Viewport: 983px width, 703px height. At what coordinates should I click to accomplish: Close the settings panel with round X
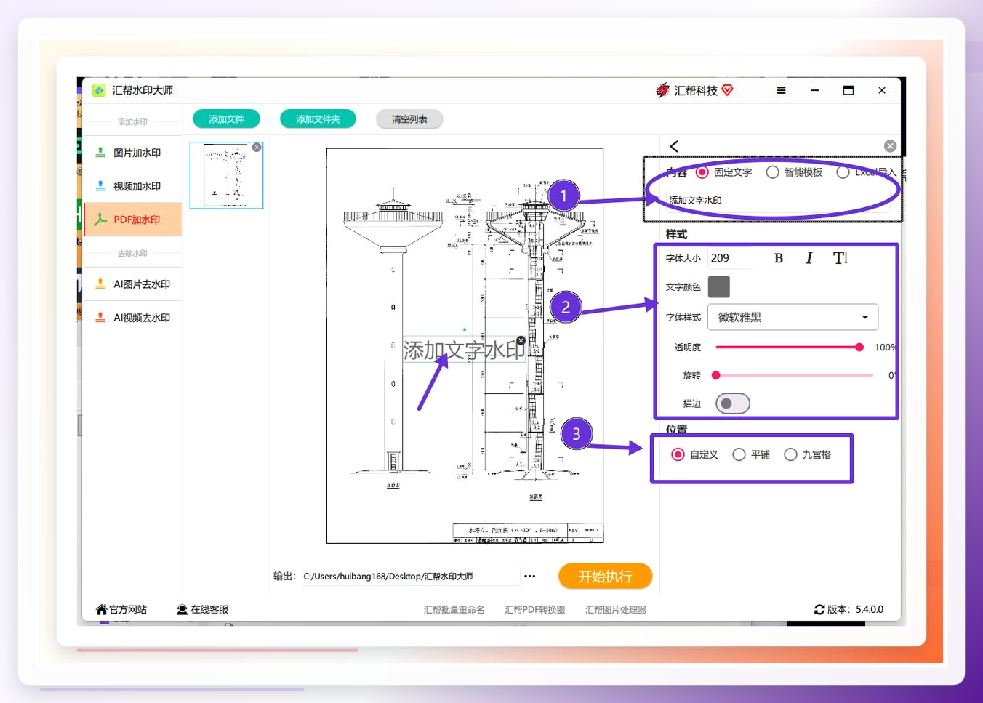(890, 146)
